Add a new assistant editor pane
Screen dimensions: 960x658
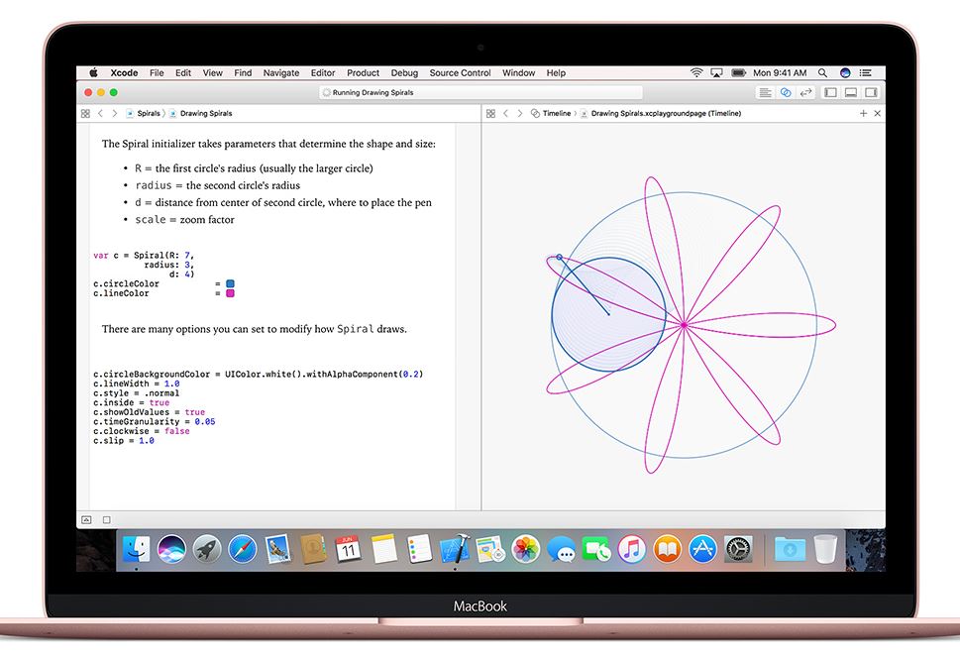(863, 114)
